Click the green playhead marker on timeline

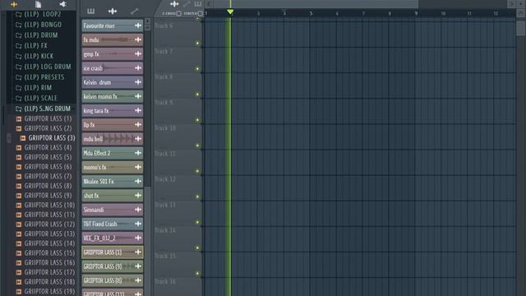[230, 12]
